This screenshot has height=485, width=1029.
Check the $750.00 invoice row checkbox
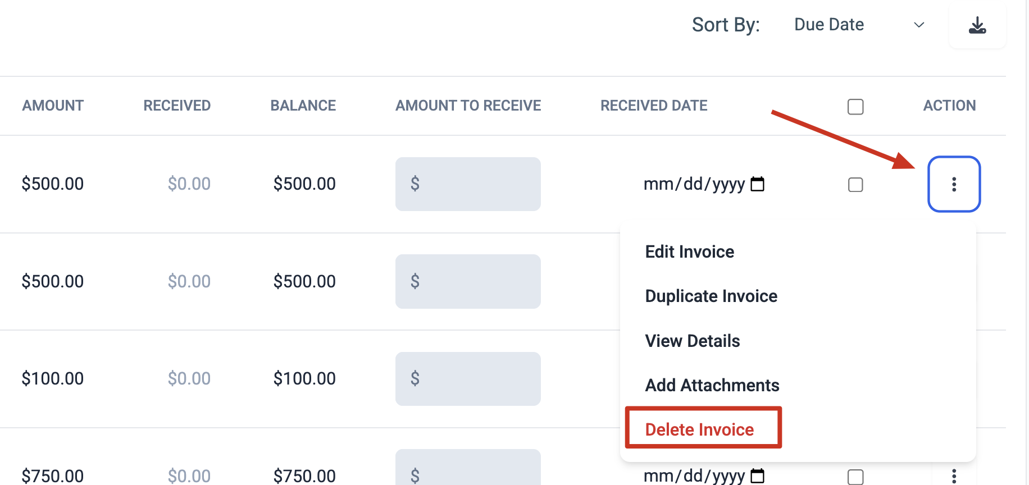coord(855,477)
